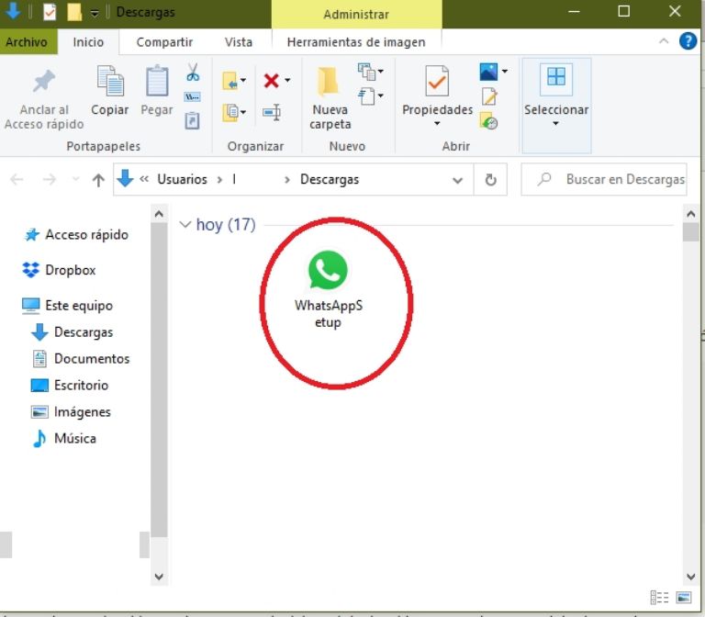Image resolution: width=705 pixels, height=617 pixels.
Task: Click the scissors Cut icon
Action: click(193, 72)
